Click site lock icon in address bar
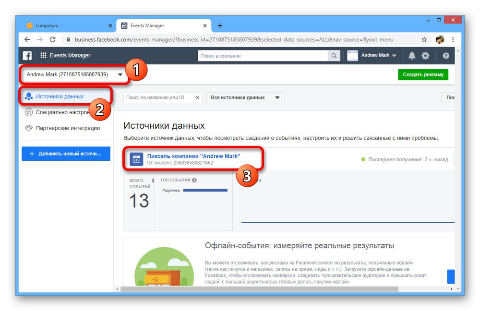This screenshot has width=480, height=311. click(x=68, y=39)
